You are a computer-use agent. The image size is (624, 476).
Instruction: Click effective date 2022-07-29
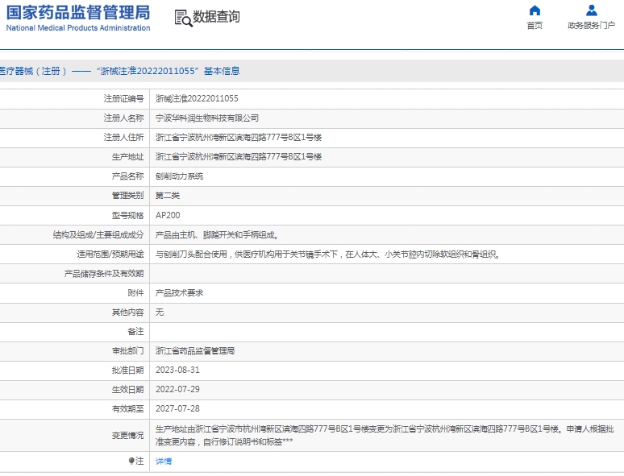[x=177, y=389]
